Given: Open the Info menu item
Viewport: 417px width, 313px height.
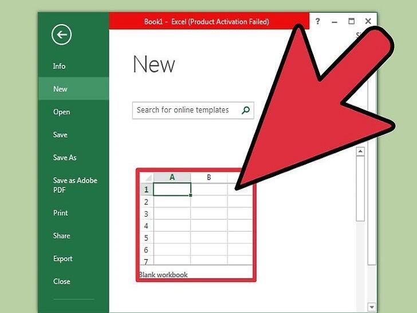Looking at the screenshot, I should click(x=59, y=66).
